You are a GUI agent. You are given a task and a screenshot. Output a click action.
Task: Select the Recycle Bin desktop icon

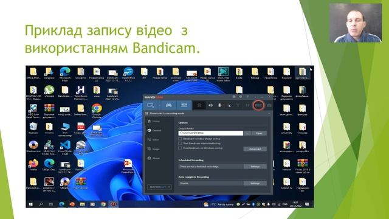coord(33,128)
